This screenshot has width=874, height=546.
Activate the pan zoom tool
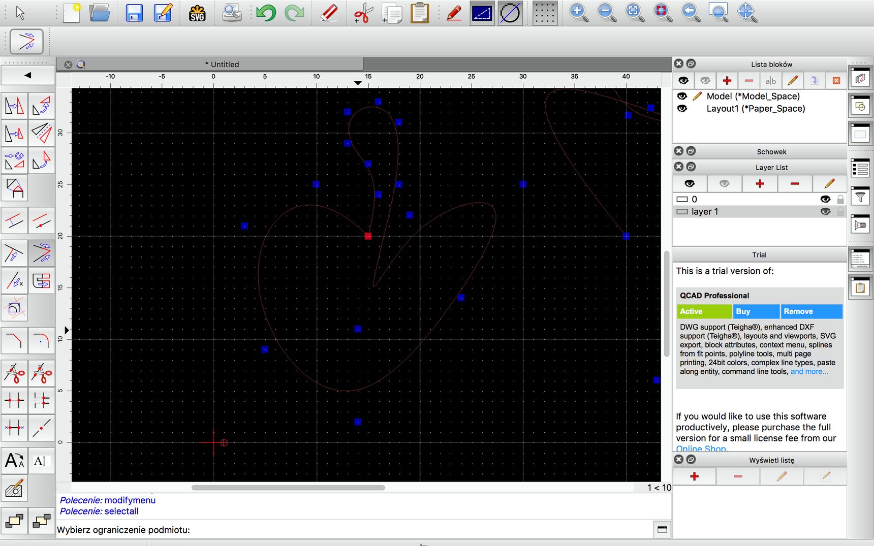pyautogui.click(x=747, y=13)
